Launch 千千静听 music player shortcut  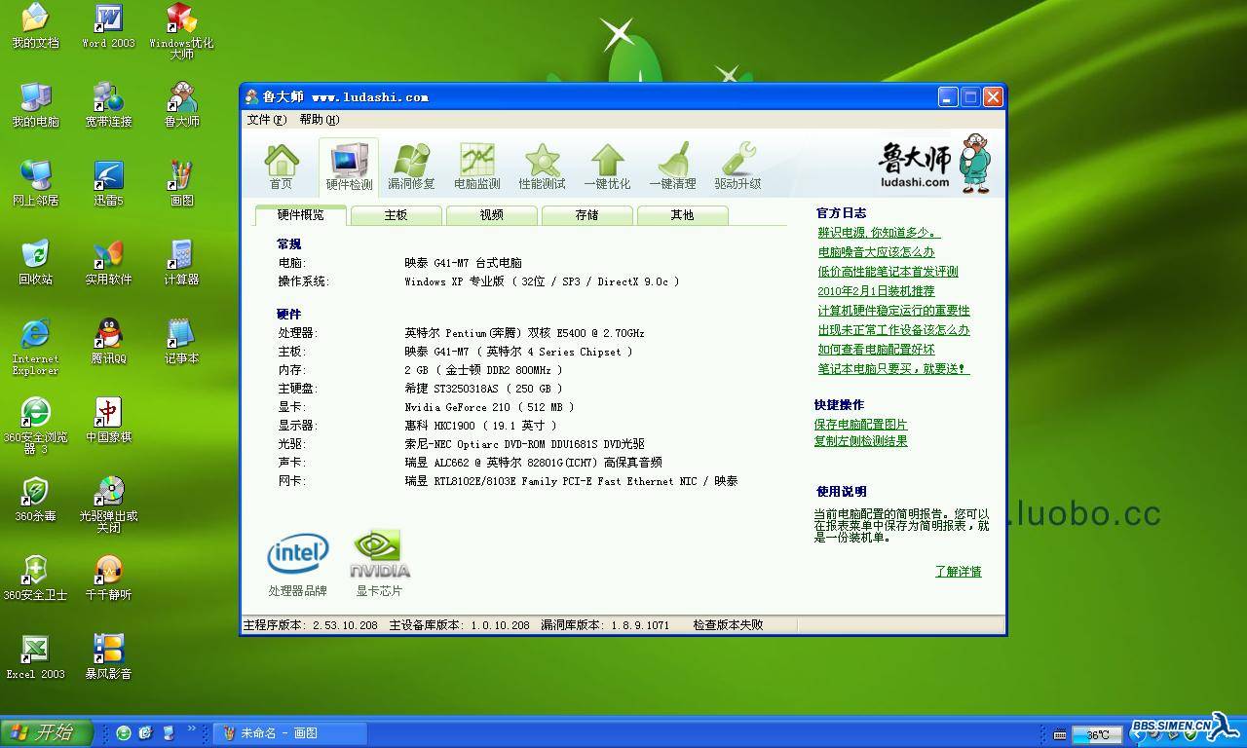108,579
